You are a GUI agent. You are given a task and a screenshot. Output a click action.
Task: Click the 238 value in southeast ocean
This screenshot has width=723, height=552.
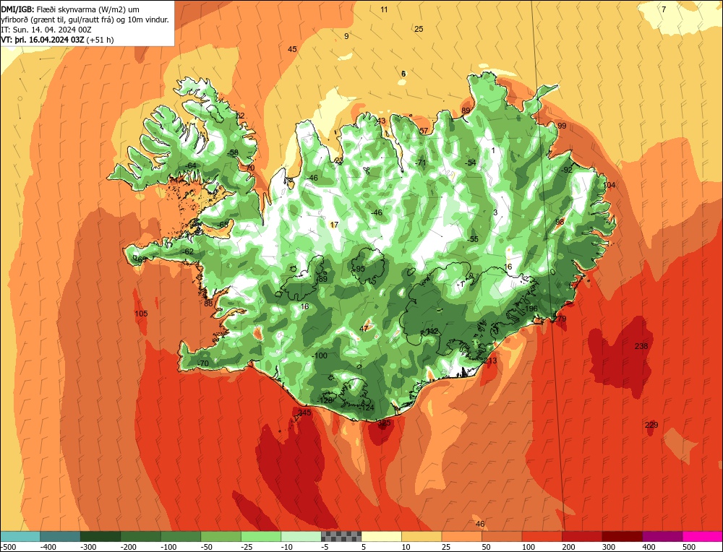[x=641, y=346]
